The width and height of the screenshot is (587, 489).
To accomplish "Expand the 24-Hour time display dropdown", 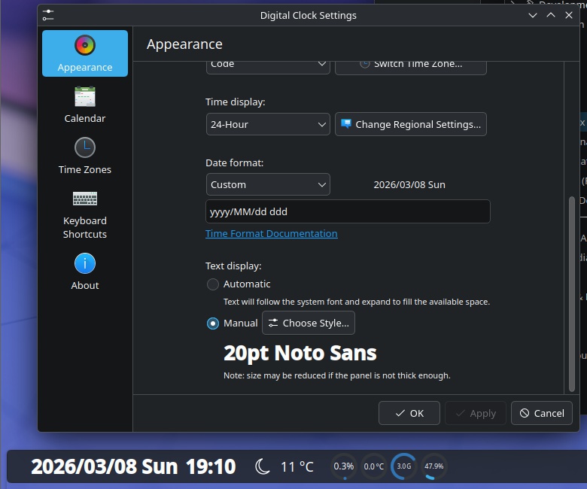I will pos(268,124).
